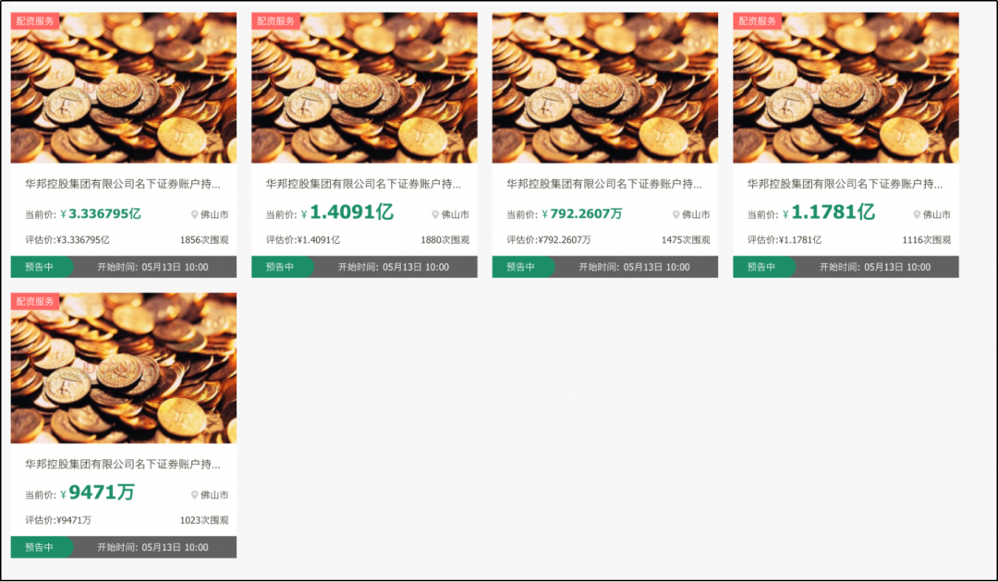
Task: Open title link of 1.1781亿 华邦控股 listing
Action: (845, 184)
